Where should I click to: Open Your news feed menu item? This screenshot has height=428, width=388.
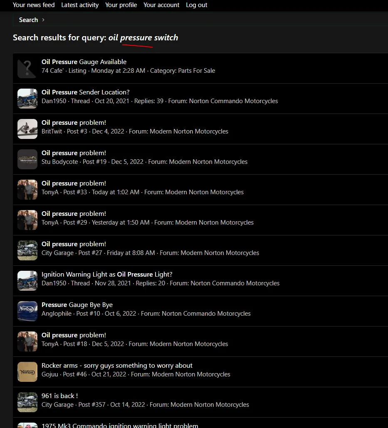coord(34,5)
